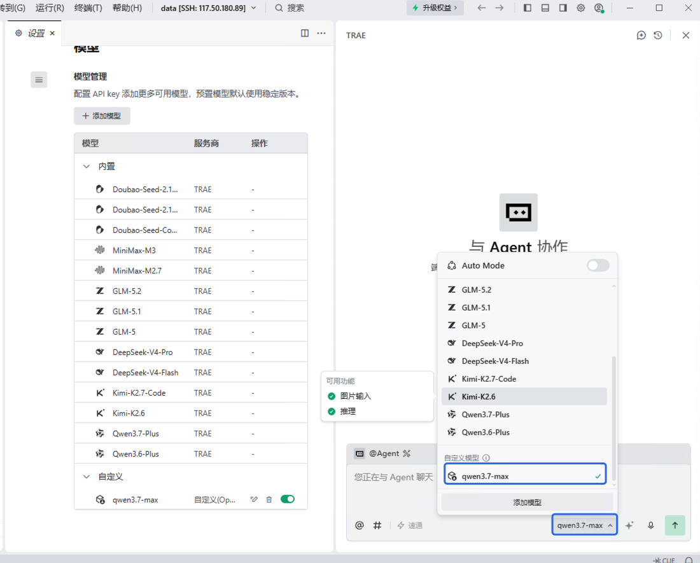
Task: Go back with the left arrow
Action: coord(481,8)
